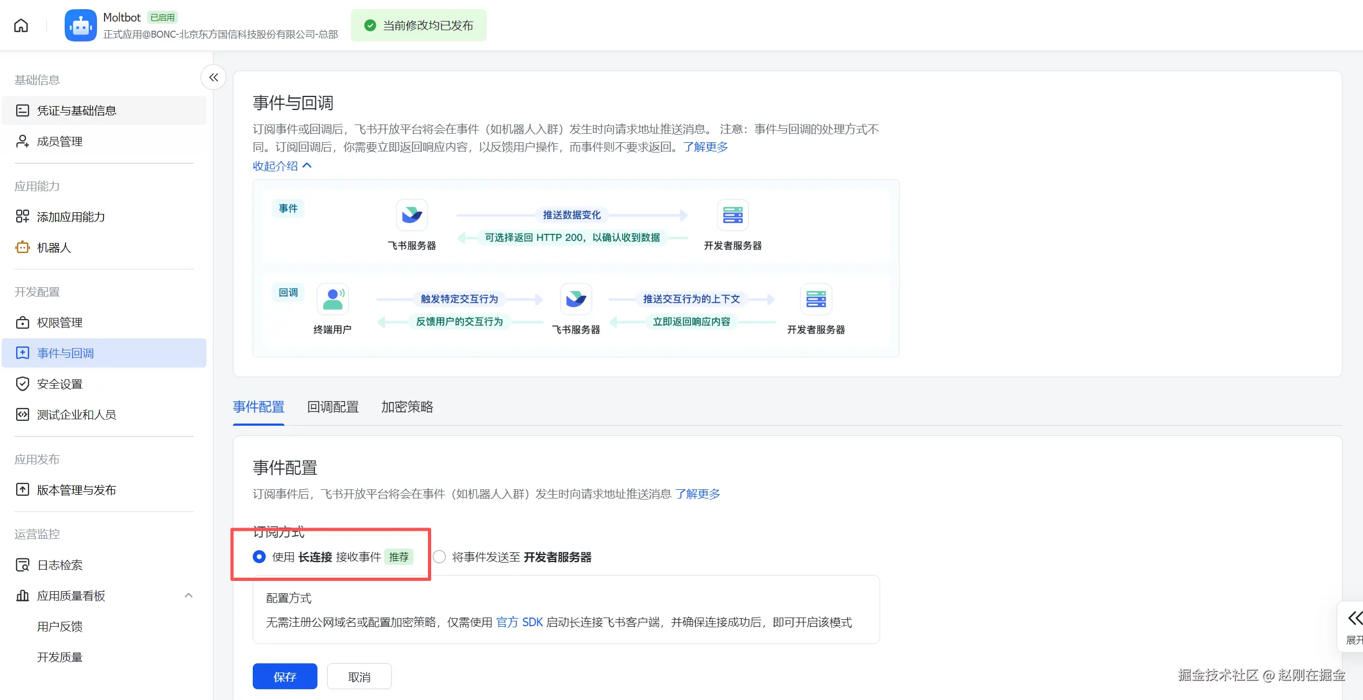Screen dimensions: 1363x700
Task: Open 机器人 via its robot icon
Action: coord(22,247)
